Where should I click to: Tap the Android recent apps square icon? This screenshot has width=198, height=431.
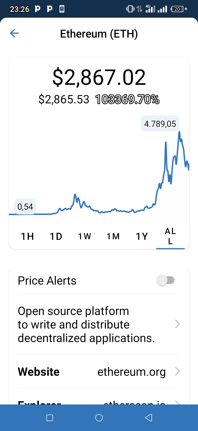(x=50, y=418)
